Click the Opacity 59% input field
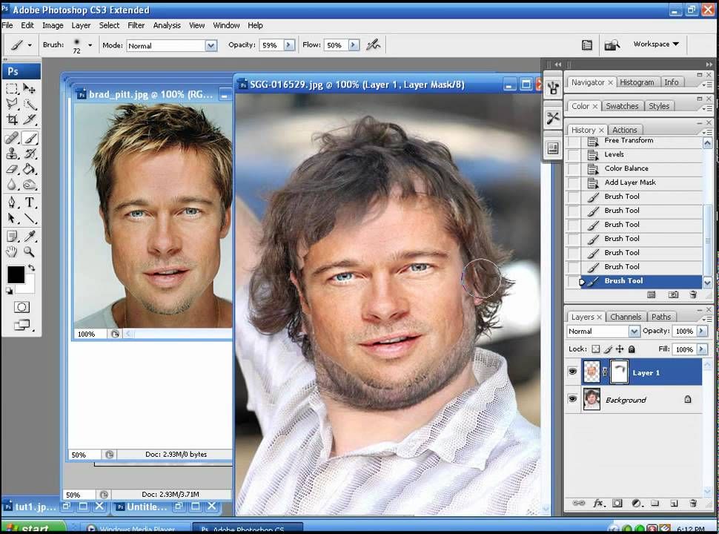719x534 pixels. pos(271,45)
